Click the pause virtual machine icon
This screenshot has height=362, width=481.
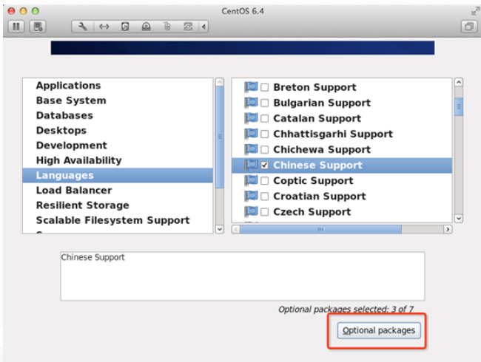pos(16,27)
